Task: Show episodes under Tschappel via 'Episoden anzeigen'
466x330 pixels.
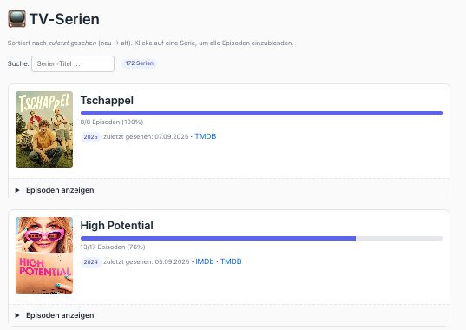Action: click(60, 190)
